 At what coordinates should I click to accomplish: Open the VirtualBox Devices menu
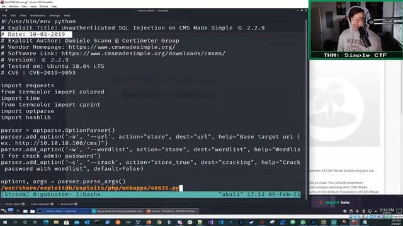(43, 6)
